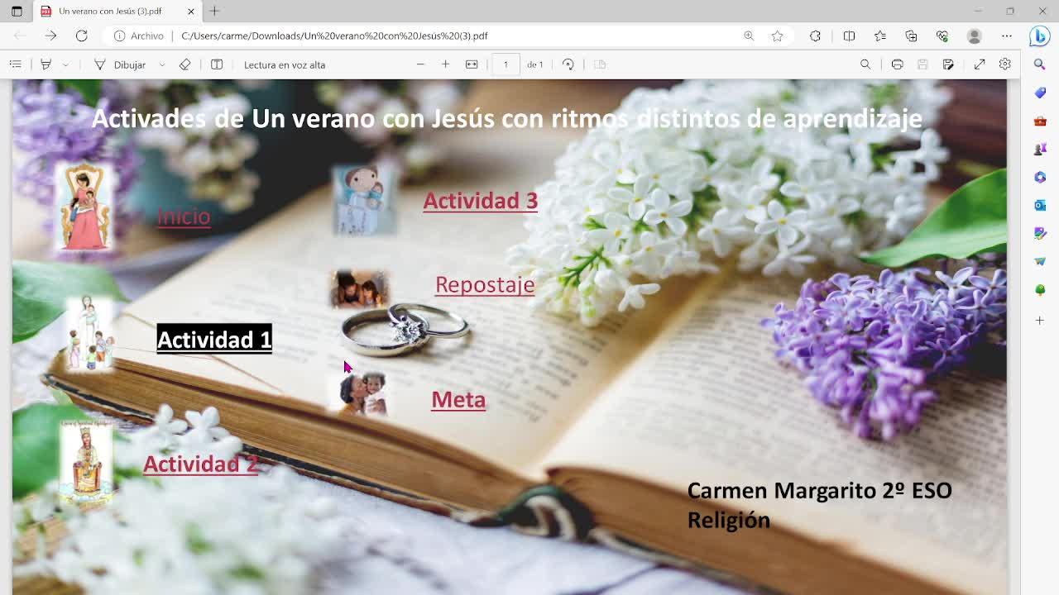Close the Un verano con Jesús tab
Viewport: 1059px width, 595px height.
pos(191,11)
